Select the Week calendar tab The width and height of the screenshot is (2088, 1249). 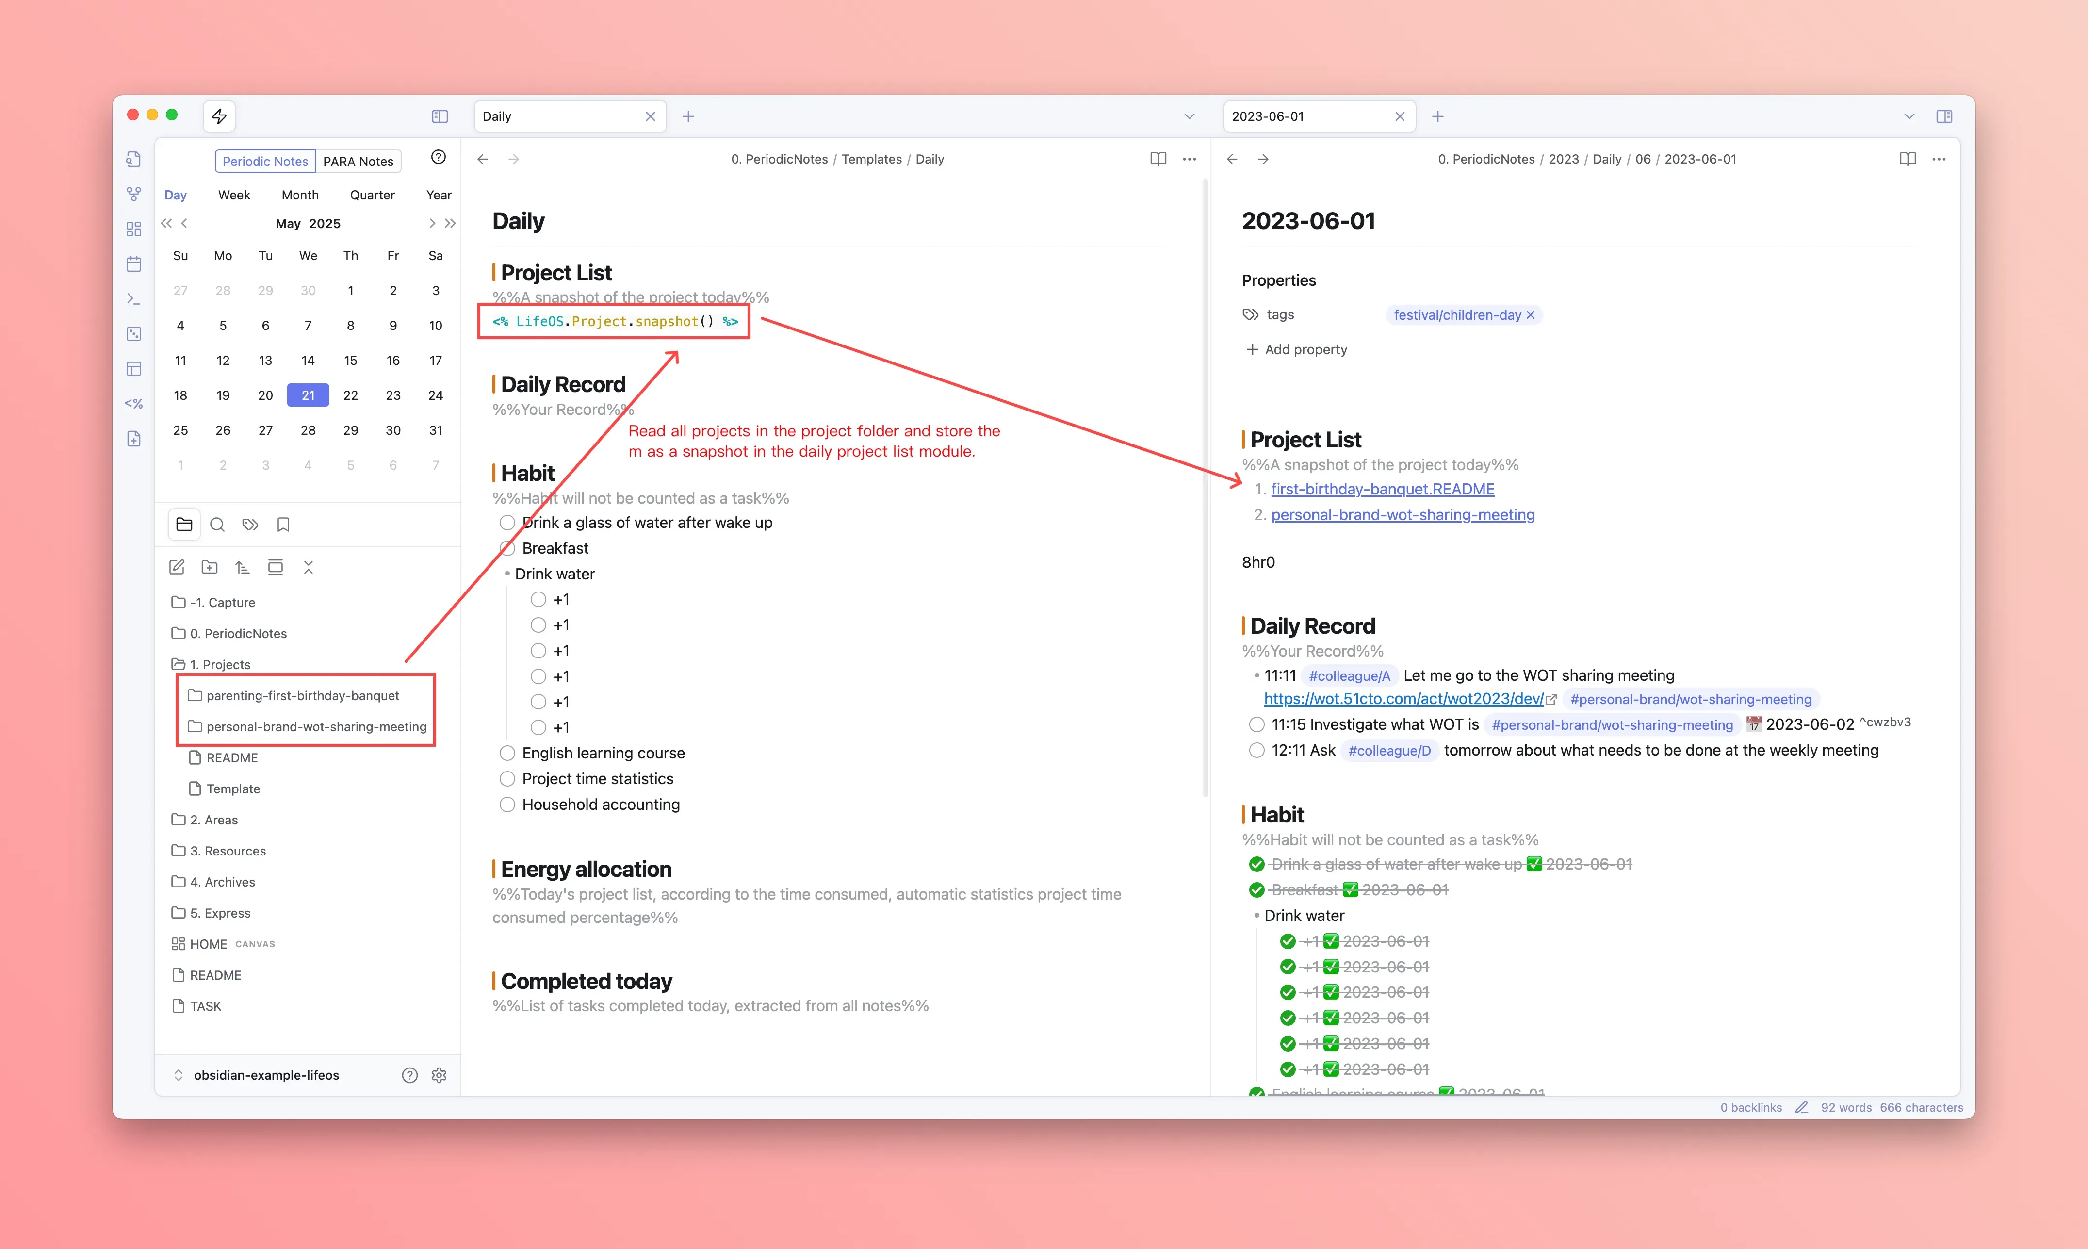(234, 195)
